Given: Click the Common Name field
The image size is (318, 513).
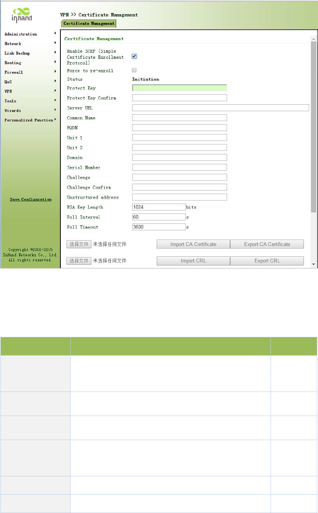Looking at the screenshot, I should [x=180, y=118].
